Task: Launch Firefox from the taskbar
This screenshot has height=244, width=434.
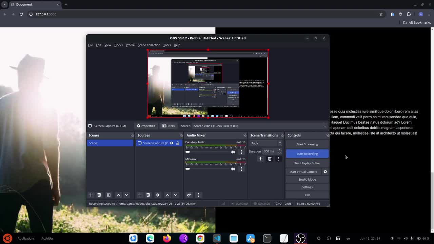Action: [166, 239]
